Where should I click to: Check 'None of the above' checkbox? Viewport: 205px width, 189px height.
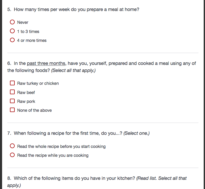[12, 110]
